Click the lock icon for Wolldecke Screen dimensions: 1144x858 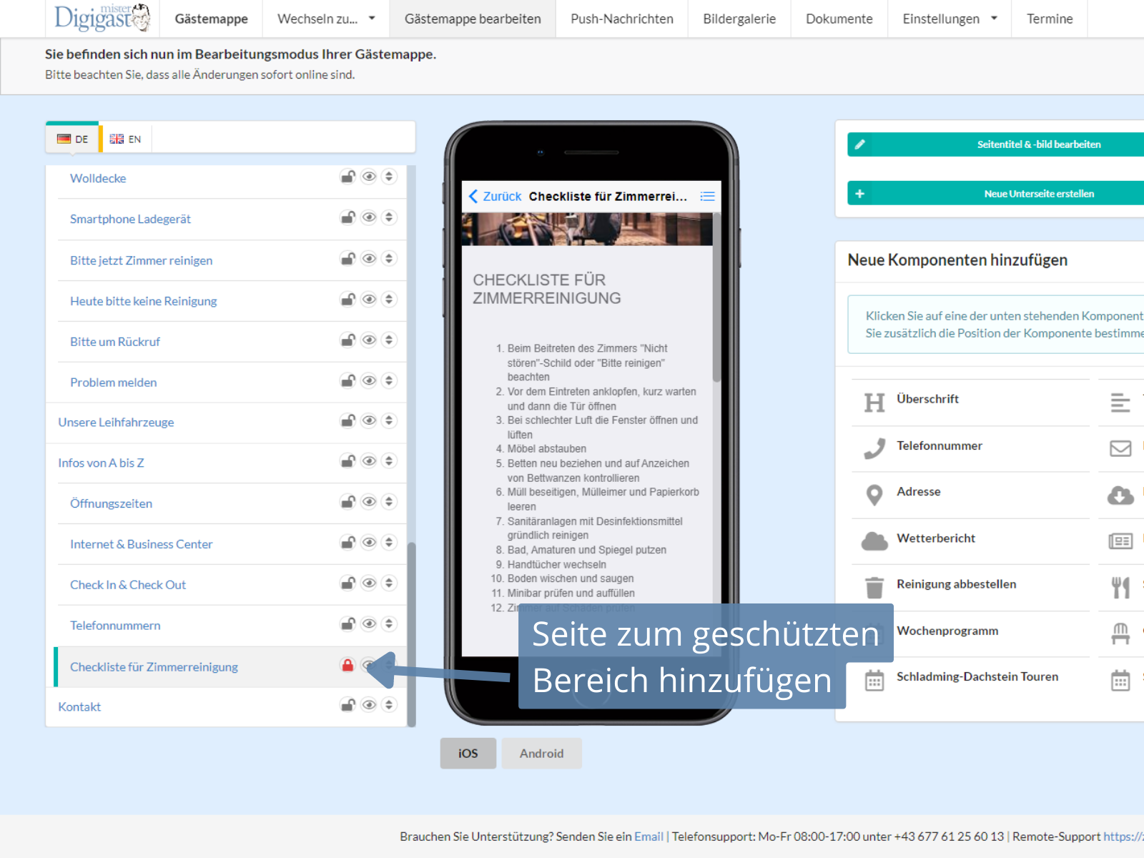(347, 177)
